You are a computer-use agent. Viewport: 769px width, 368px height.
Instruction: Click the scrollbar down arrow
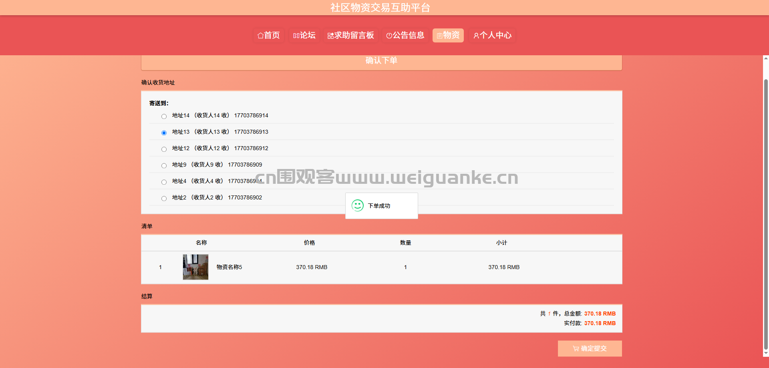point(766,354)
